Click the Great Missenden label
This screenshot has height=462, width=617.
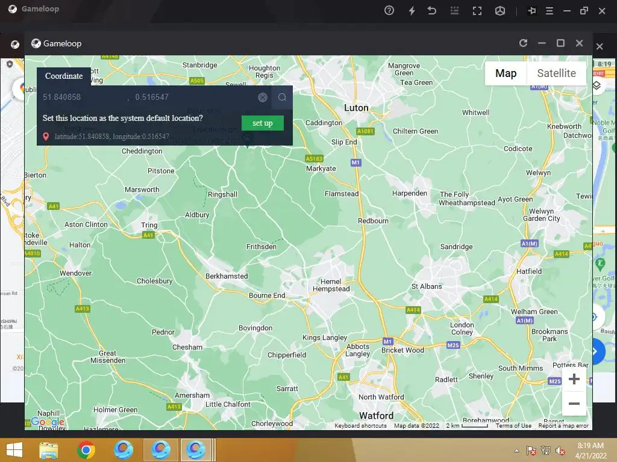pos(108,357)
